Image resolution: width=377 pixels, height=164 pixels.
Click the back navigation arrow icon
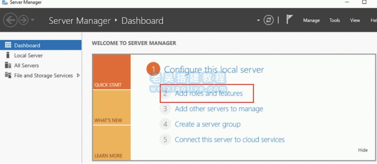pos(10,20)
